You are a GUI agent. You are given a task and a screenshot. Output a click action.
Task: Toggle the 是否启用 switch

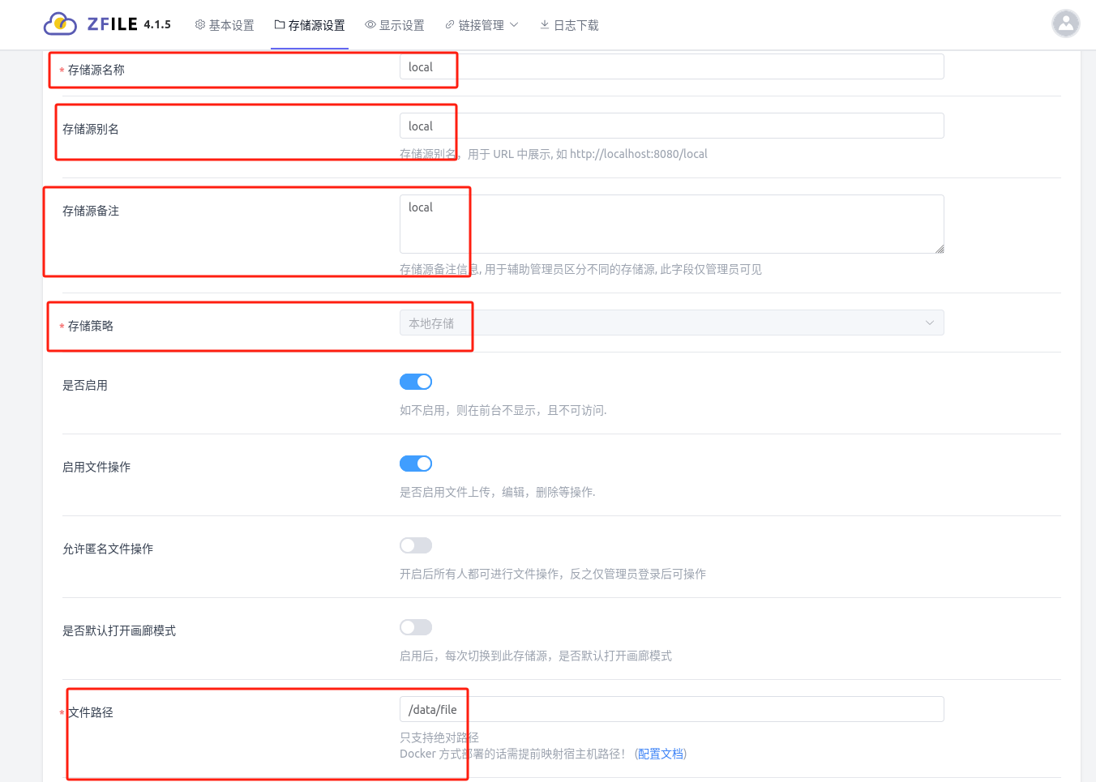(x=416, y=382)
